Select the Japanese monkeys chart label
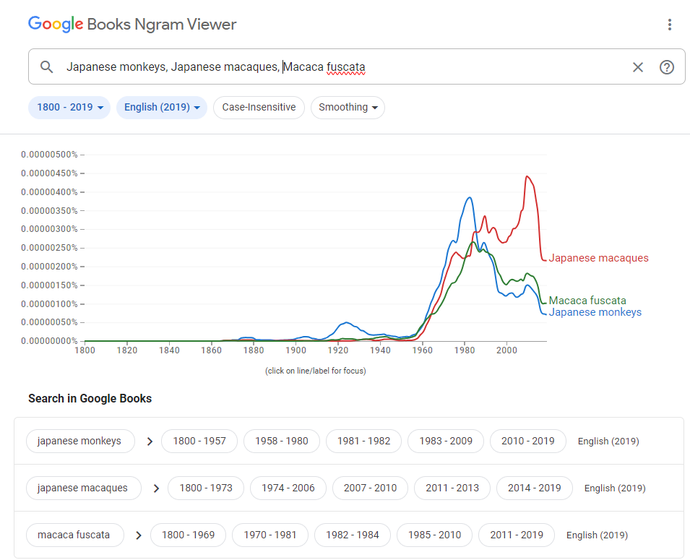The image size is (690, 560). point(595,312)
